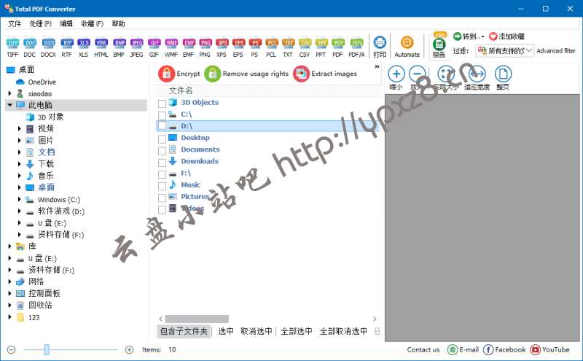This screenshot has height=361, width=583.
Task: Expand the 视频 folder node
Action: point(20,129)
